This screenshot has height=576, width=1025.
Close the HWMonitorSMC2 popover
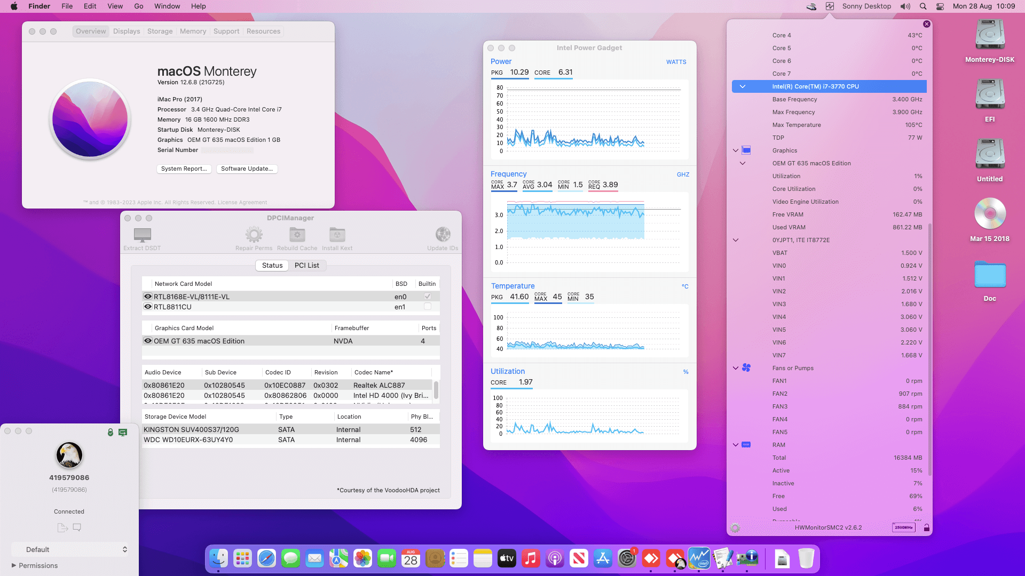[927, 24]
